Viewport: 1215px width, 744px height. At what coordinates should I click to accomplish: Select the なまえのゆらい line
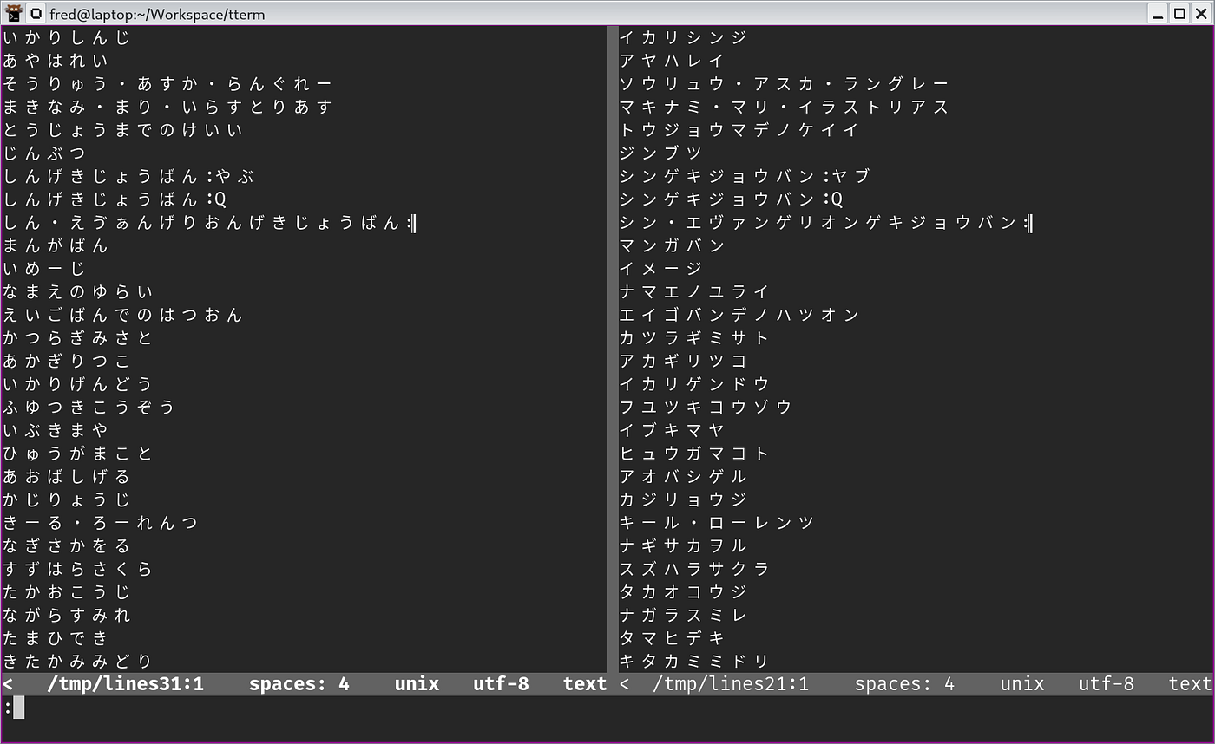point(78,292)
